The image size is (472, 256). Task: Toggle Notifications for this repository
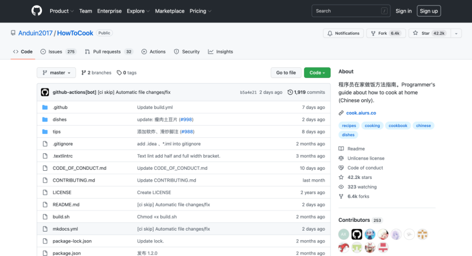click(343, 33)
